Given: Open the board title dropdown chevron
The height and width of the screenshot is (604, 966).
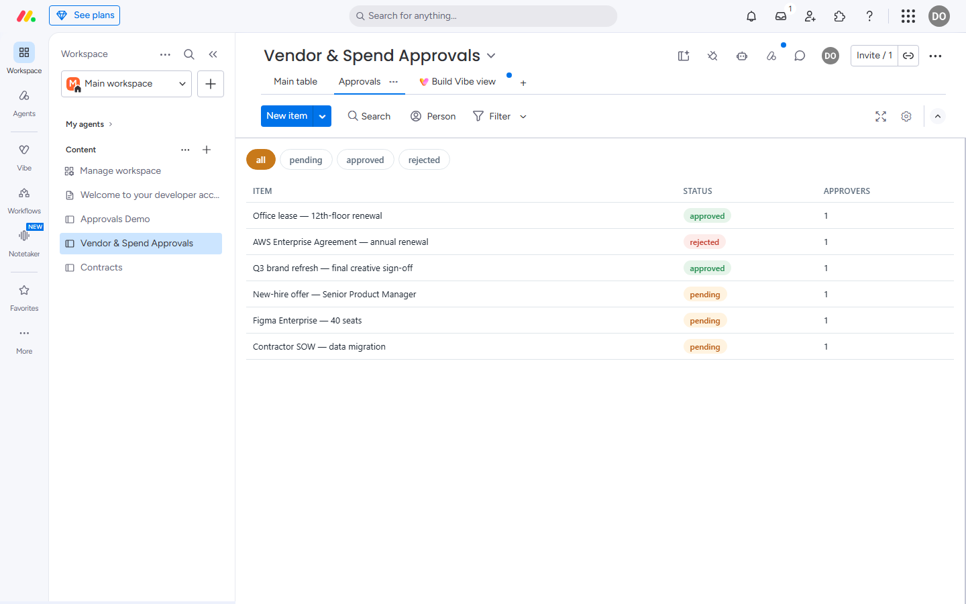Looking at the screenshot, I should pyautogui.click(x=491, y=56).
